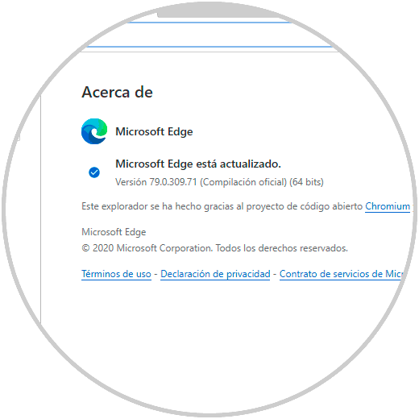Screen dimensions: 419x419
Task: Click the 'Microsoft Edge está actualizado' status text
Action: pyautogui.click(x=198, y=164)
